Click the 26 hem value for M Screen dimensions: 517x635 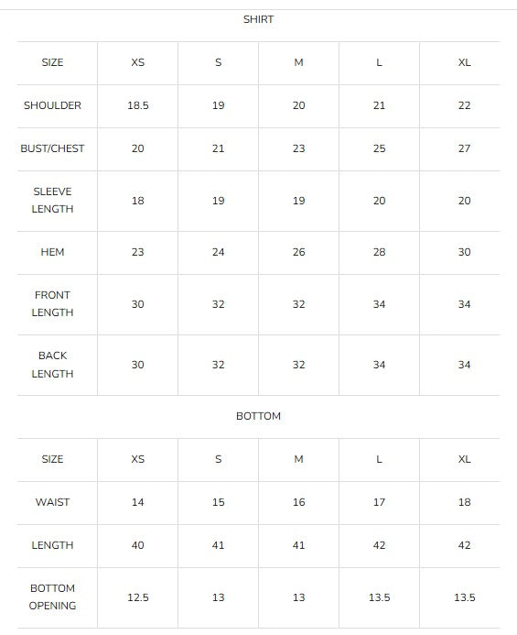[x=298, y=252]
